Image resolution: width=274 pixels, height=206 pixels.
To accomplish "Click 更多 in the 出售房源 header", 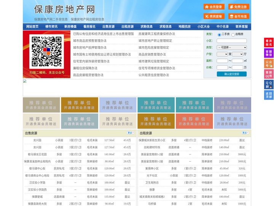I will [x=131, y=133].
